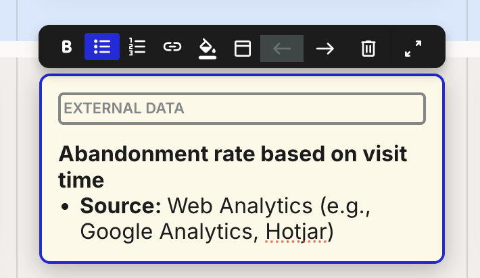Toggle the active bulleted list button
This screenshot has height=278, width=480.
[102, 47]
